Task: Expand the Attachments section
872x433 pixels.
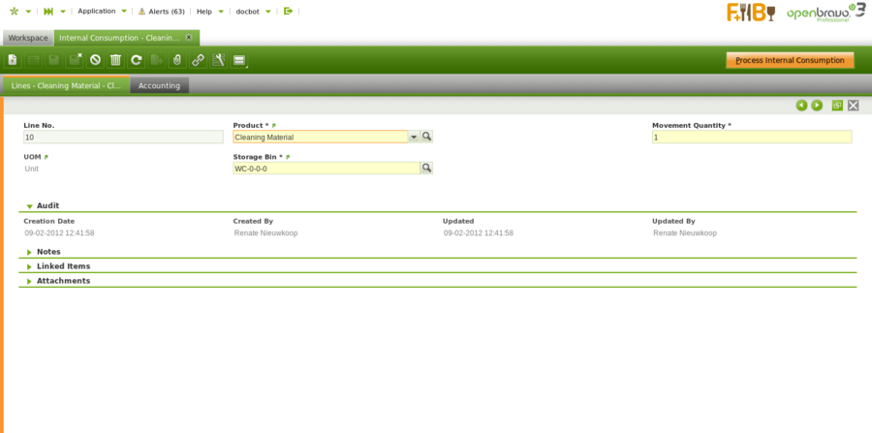Action: point(30,281)
